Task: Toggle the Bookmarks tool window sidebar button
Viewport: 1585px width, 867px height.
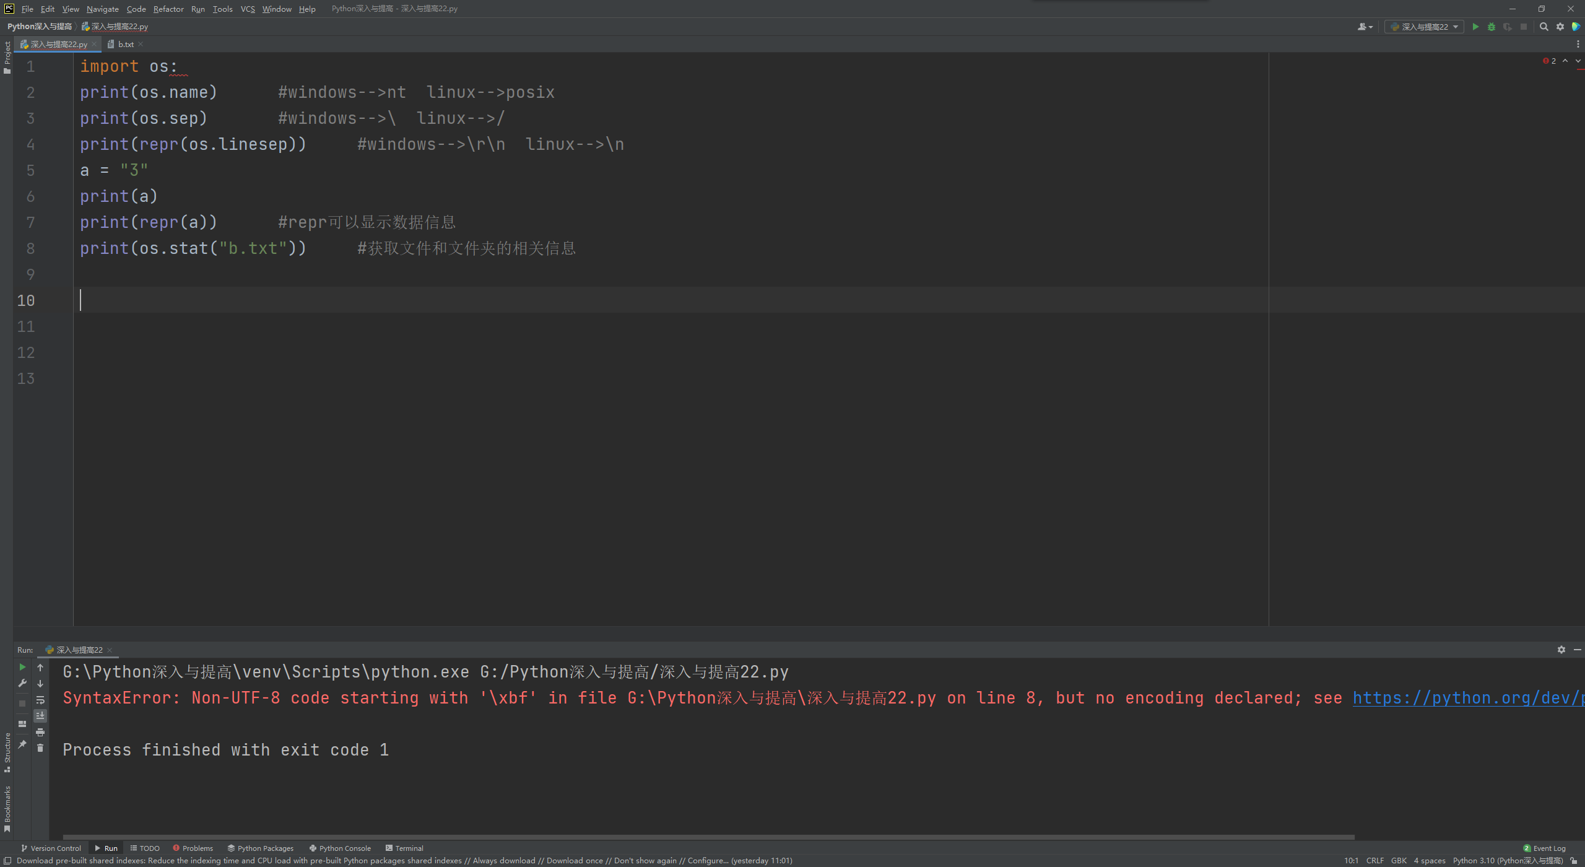Action: 7,809
